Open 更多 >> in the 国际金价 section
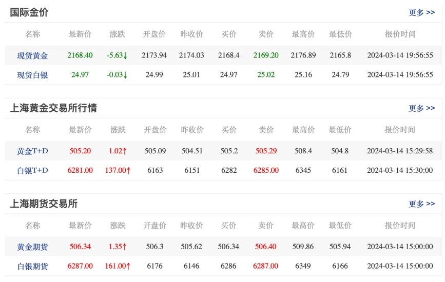445x282 pixels. (x=421, y=13)
